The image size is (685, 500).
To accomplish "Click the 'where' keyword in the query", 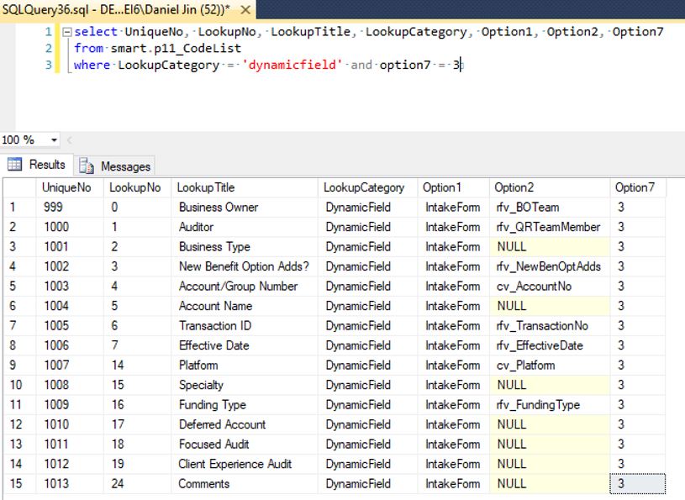I will 92,65.
